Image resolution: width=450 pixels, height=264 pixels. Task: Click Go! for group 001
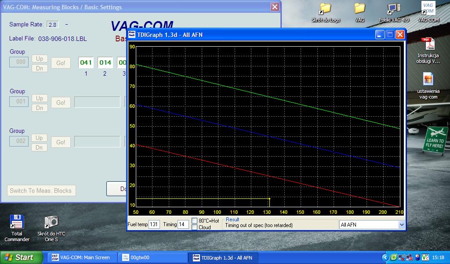click(61, 103)
